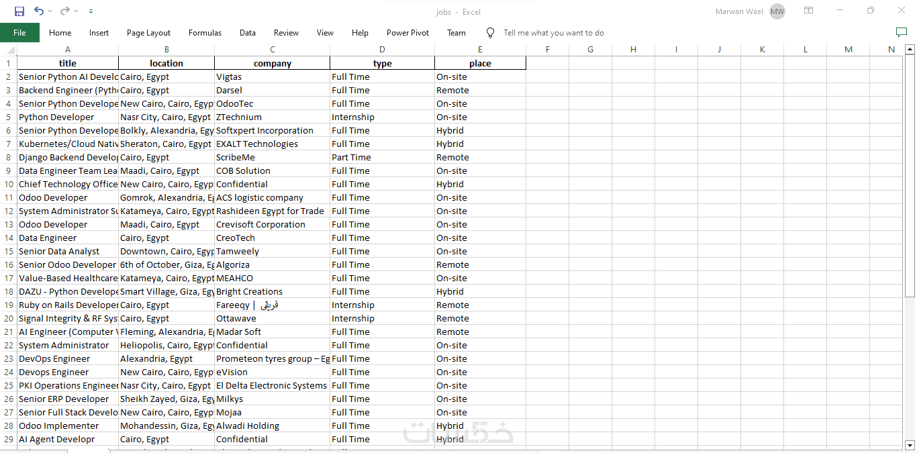The image size is (917, 453).
Task: Select the 'Bright Creations' cell
Action: [x=272, y=291]
